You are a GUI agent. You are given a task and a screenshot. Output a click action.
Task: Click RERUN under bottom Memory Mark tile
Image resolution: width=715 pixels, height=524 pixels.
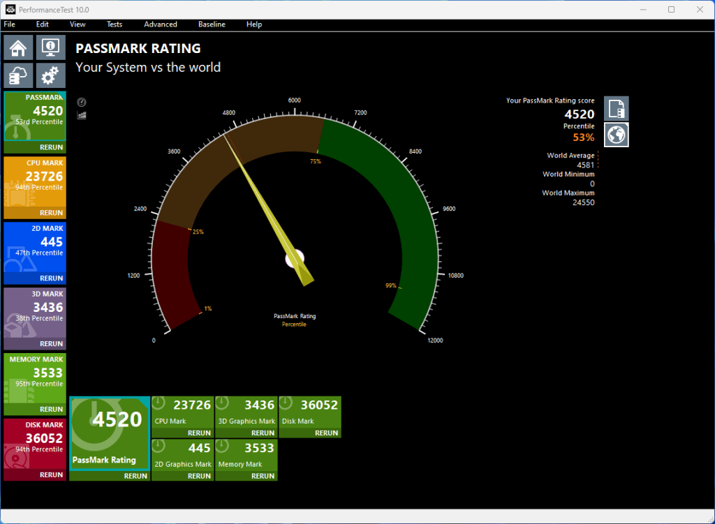pos(263,476)
